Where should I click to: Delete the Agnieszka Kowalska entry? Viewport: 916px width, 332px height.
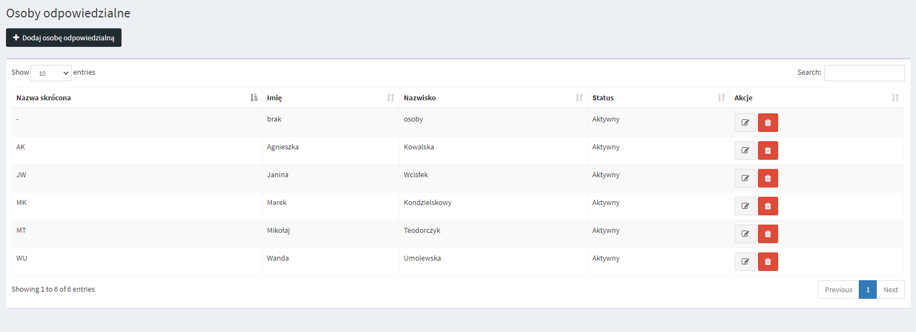click(x=768, y=150)
